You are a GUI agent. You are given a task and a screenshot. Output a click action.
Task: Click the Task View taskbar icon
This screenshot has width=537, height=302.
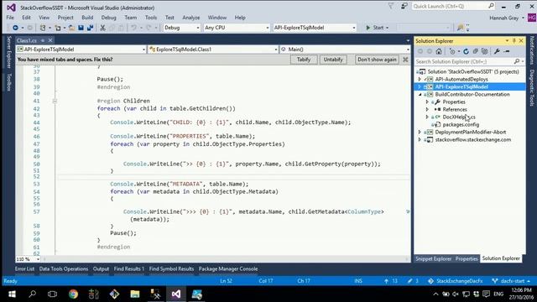click(x=52, y=294)
